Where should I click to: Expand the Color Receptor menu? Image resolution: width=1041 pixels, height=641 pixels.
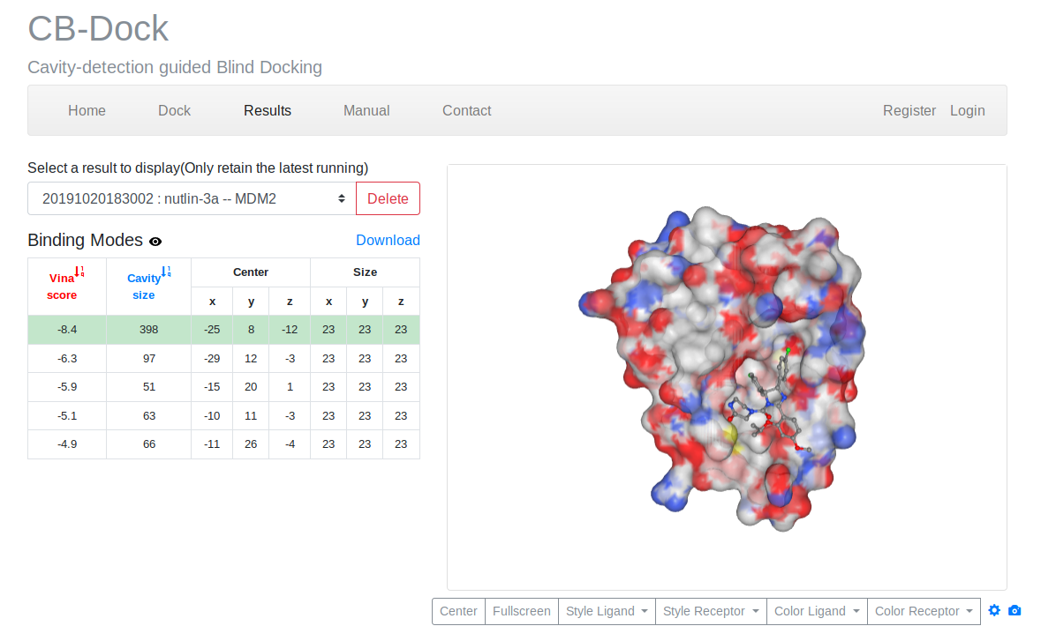pos(924,611)
